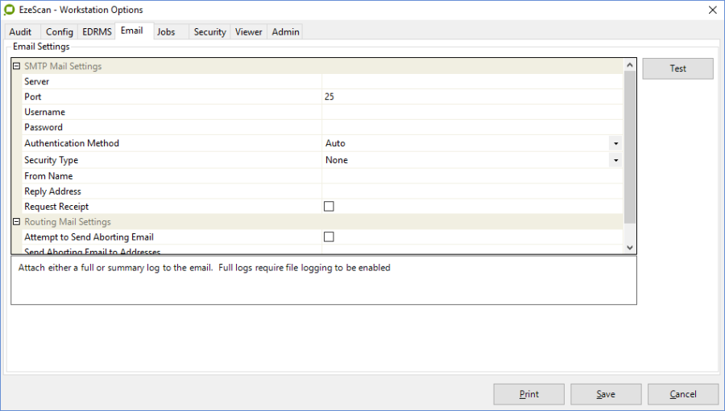The height and width of the screenshot is (411, 725).
Task: Click the Cancel button
Action: (x=683, y=394)
